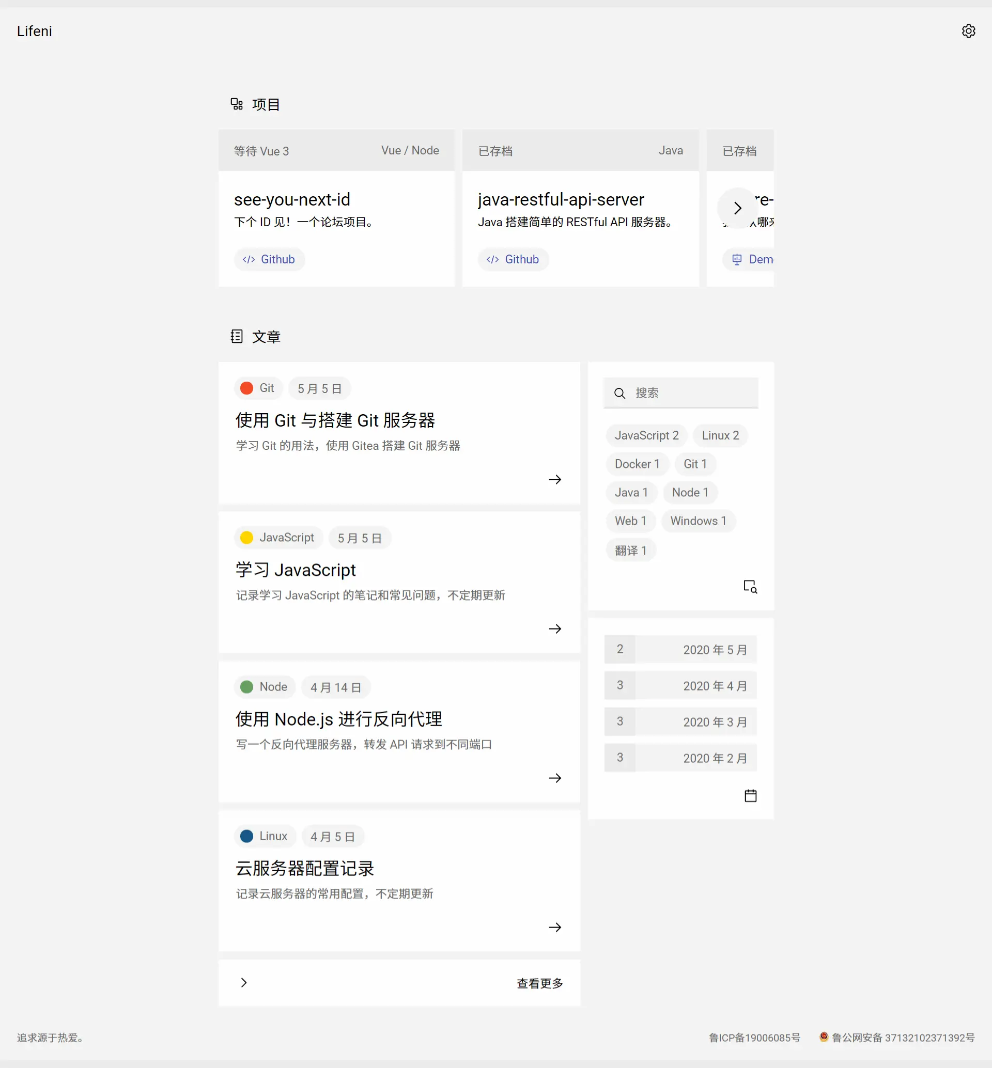Expand the next project with the carousel chevron
The width and height of the screenshot is (992, 1068).
[x=738, y=208]
